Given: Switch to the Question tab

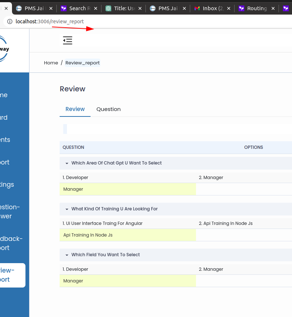Looking at the screenshot, I should [x=108, y=109].
